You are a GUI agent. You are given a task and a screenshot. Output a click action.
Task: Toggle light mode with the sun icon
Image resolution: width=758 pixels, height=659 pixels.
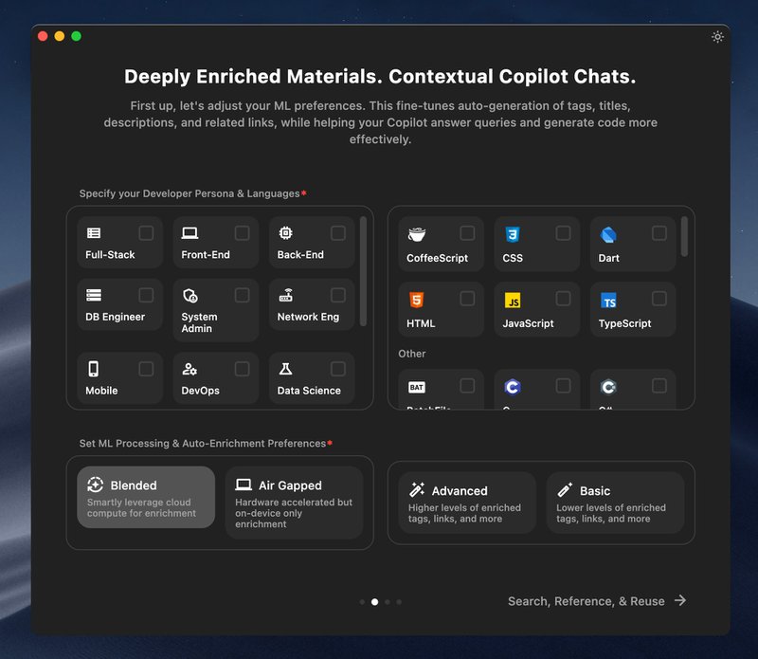click(x=717, y=36)
